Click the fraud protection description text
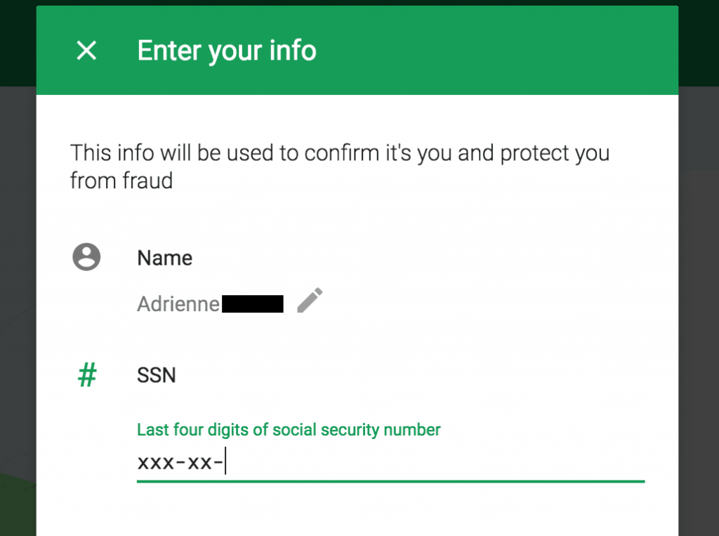This screenshot has width=719, height=536. pyautogui.click(x=340, y=153)
